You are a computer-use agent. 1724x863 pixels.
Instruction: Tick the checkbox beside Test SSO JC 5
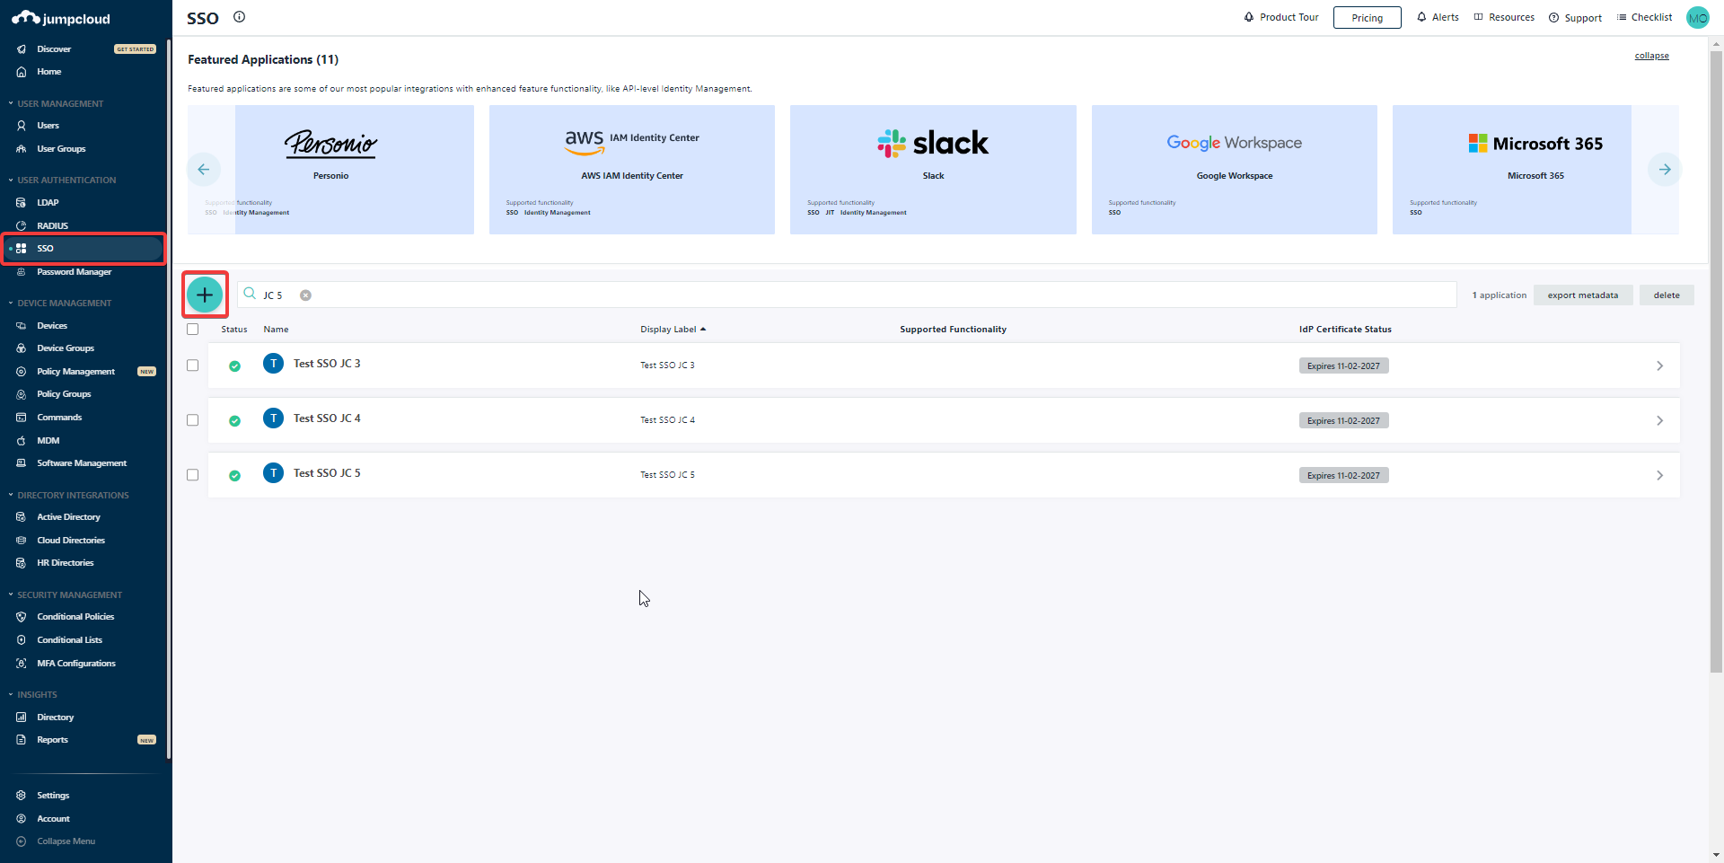pos(192,475)
